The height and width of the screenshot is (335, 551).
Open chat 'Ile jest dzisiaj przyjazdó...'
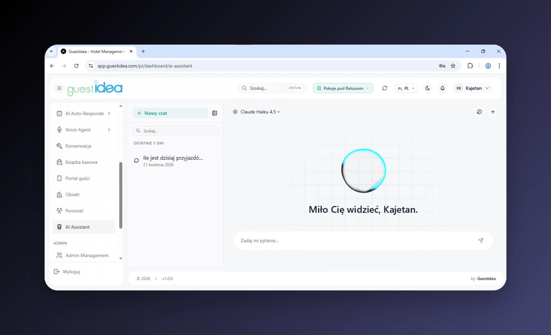click(x=176, y=161)
